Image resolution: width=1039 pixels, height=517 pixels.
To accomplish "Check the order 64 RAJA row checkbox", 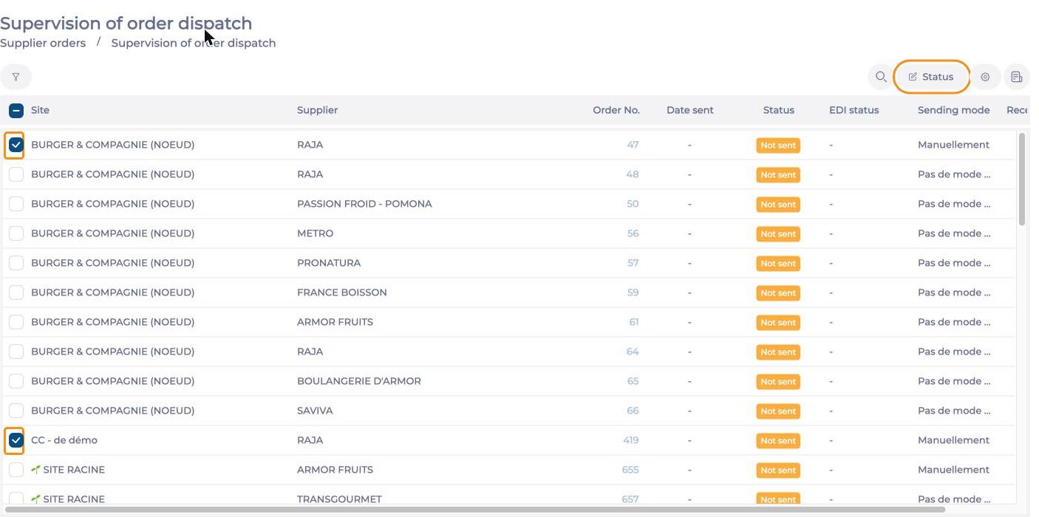I will pyautogui.click(x=16, y=352).
